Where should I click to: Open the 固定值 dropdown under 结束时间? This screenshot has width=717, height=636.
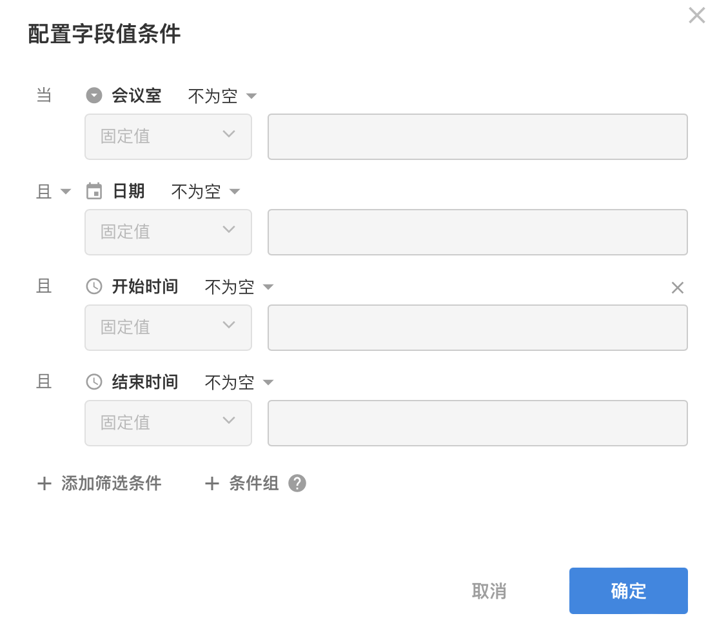pyautogui.click(x=168, y=423)
